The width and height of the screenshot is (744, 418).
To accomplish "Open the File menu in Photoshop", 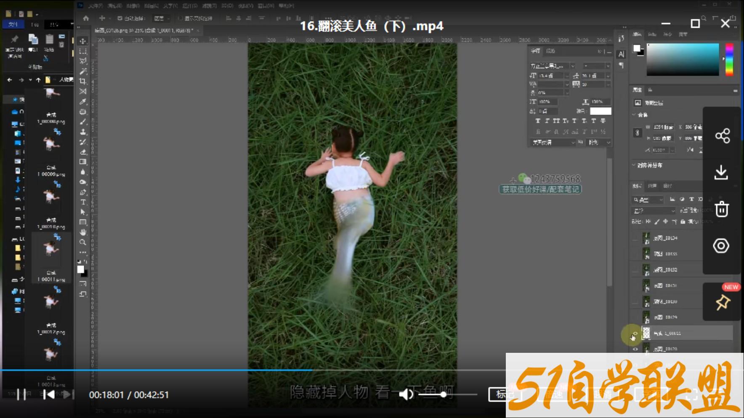I will click(96, 5).
